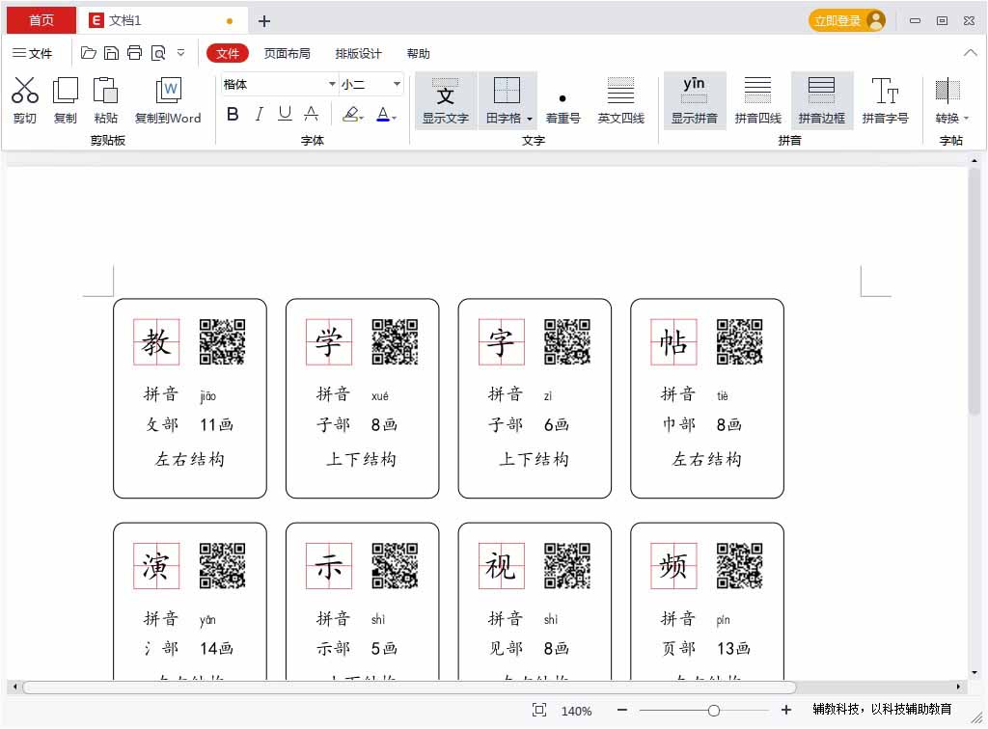988x729 pixels.
Task: Select the red 文件 ribbon tab
Action: point(228,53)
